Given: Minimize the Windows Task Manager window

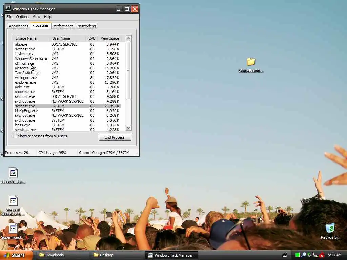Looking at the screenshot, I should [x=119, y=9].
